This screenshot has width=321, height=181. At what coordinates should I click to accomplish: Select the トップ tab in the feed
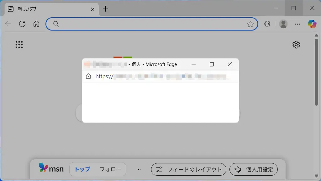coord(82,169)
